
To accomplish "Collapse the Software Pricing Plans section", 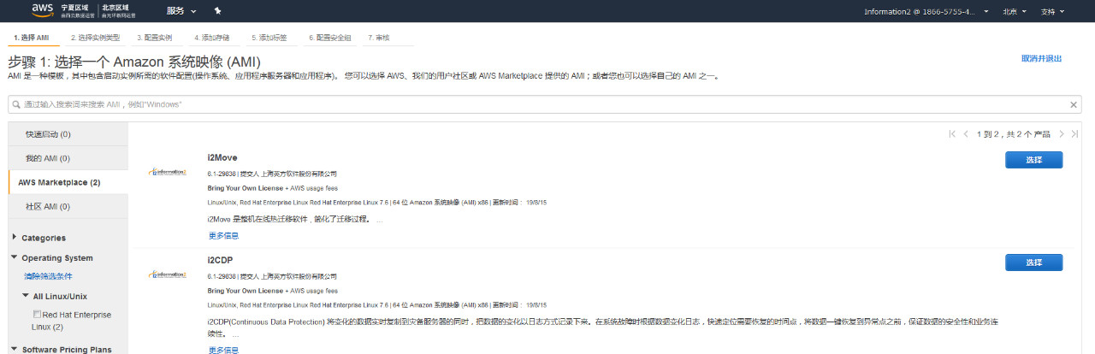I will click(15, 349).
